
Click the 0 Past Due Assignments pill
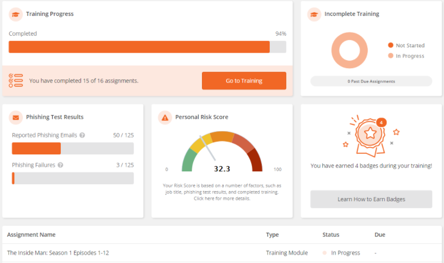tap(371, 81)
